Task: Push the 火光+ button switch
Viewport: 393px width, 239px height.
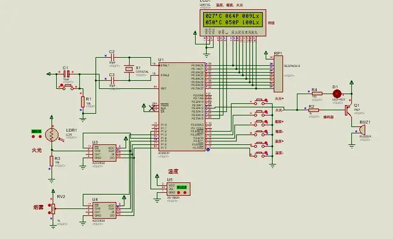Action: click(x=261, y=102)
